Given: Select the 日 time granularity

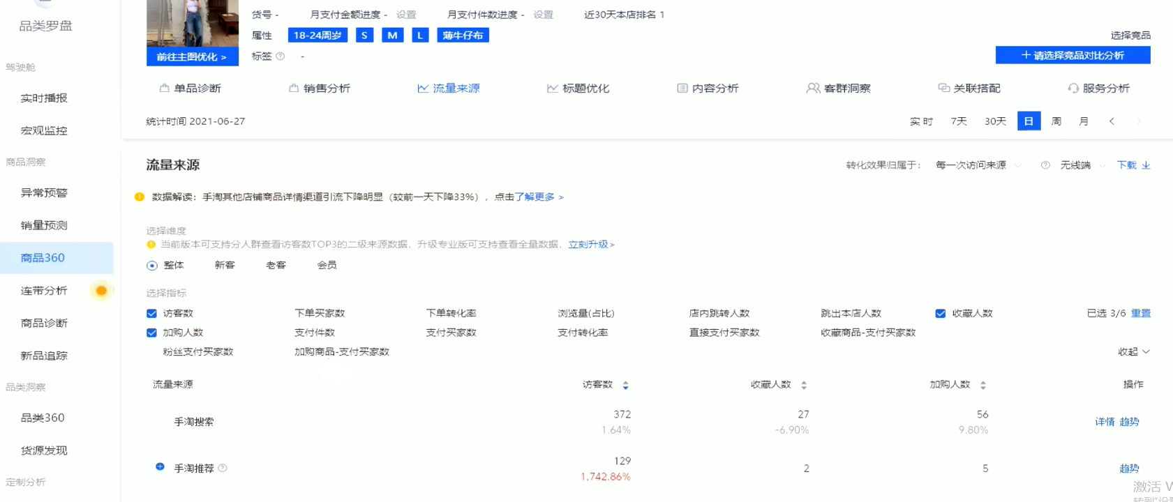Looking at the screenshot, I should click(1029, 121).
